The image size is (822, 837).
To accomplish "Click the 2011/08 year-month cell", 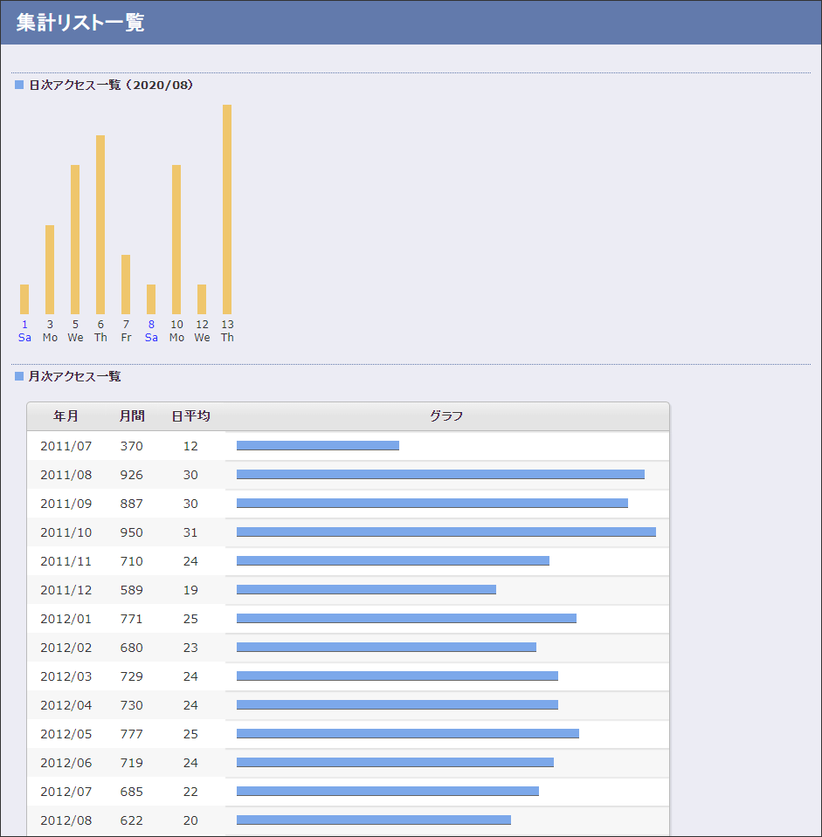I will pos(66,475).
